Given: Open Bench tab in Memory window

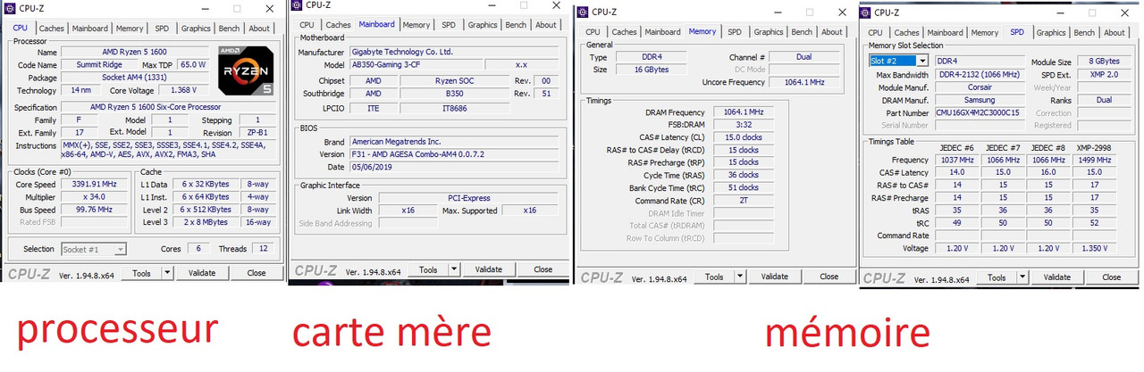Looking at the screenshot, I should [x=802, y=32].
